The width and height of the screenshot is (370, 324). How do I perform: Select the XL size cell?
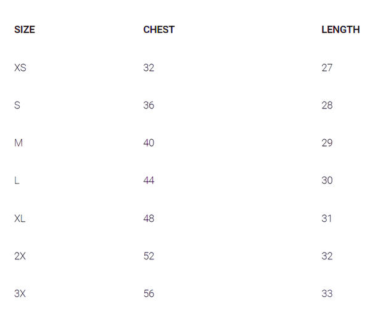pos(20,219)
